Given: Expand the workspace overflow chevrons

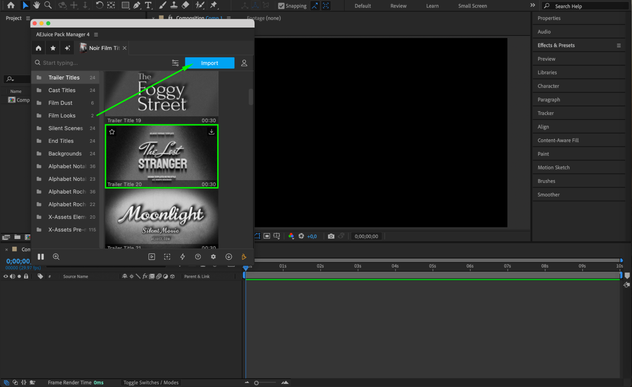Looking at the screenshot, I should coord(532,5).
